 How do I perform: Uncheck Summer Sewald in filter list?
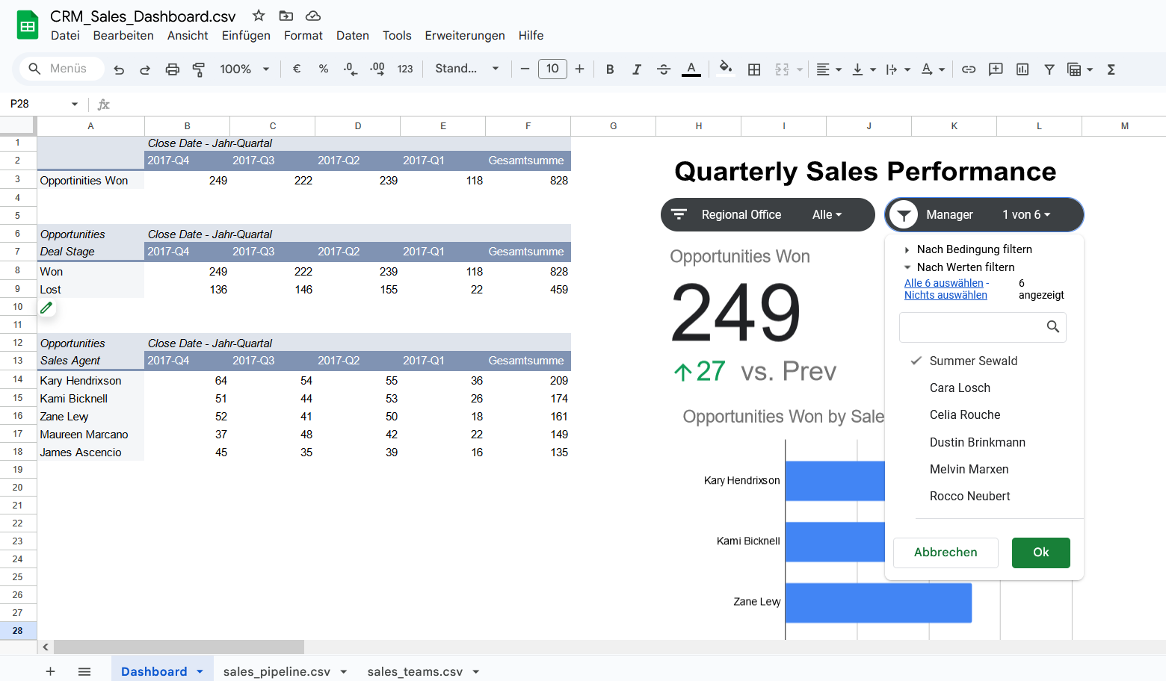972,361
